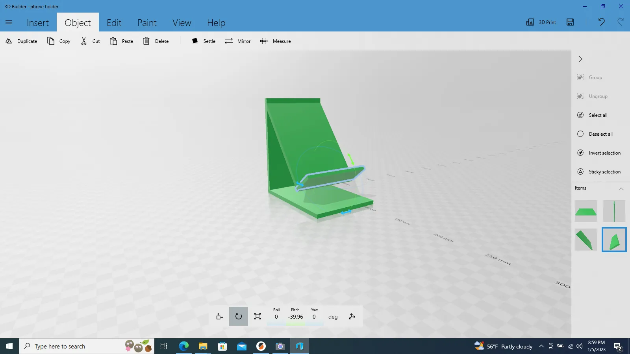This screenshot has width=630, height=354.
Task: Deselect all objects
Action: [595, 134]
